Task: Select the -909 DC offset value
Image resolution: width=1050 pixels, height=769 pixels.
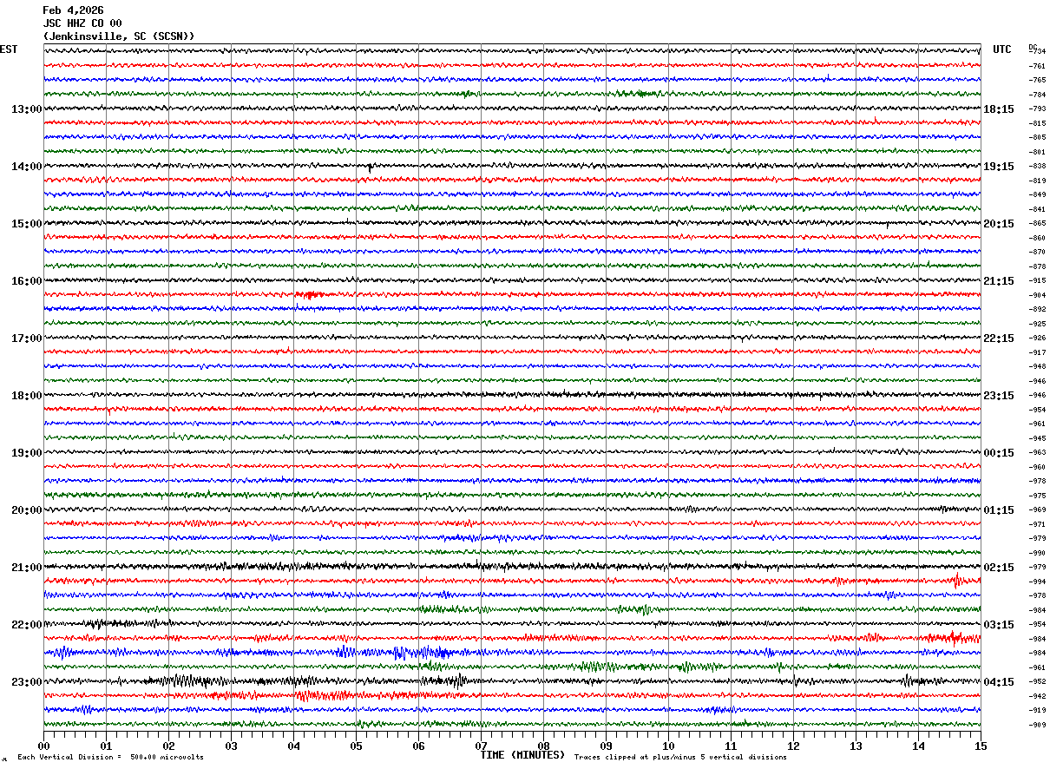Action: pos(1037,725)
